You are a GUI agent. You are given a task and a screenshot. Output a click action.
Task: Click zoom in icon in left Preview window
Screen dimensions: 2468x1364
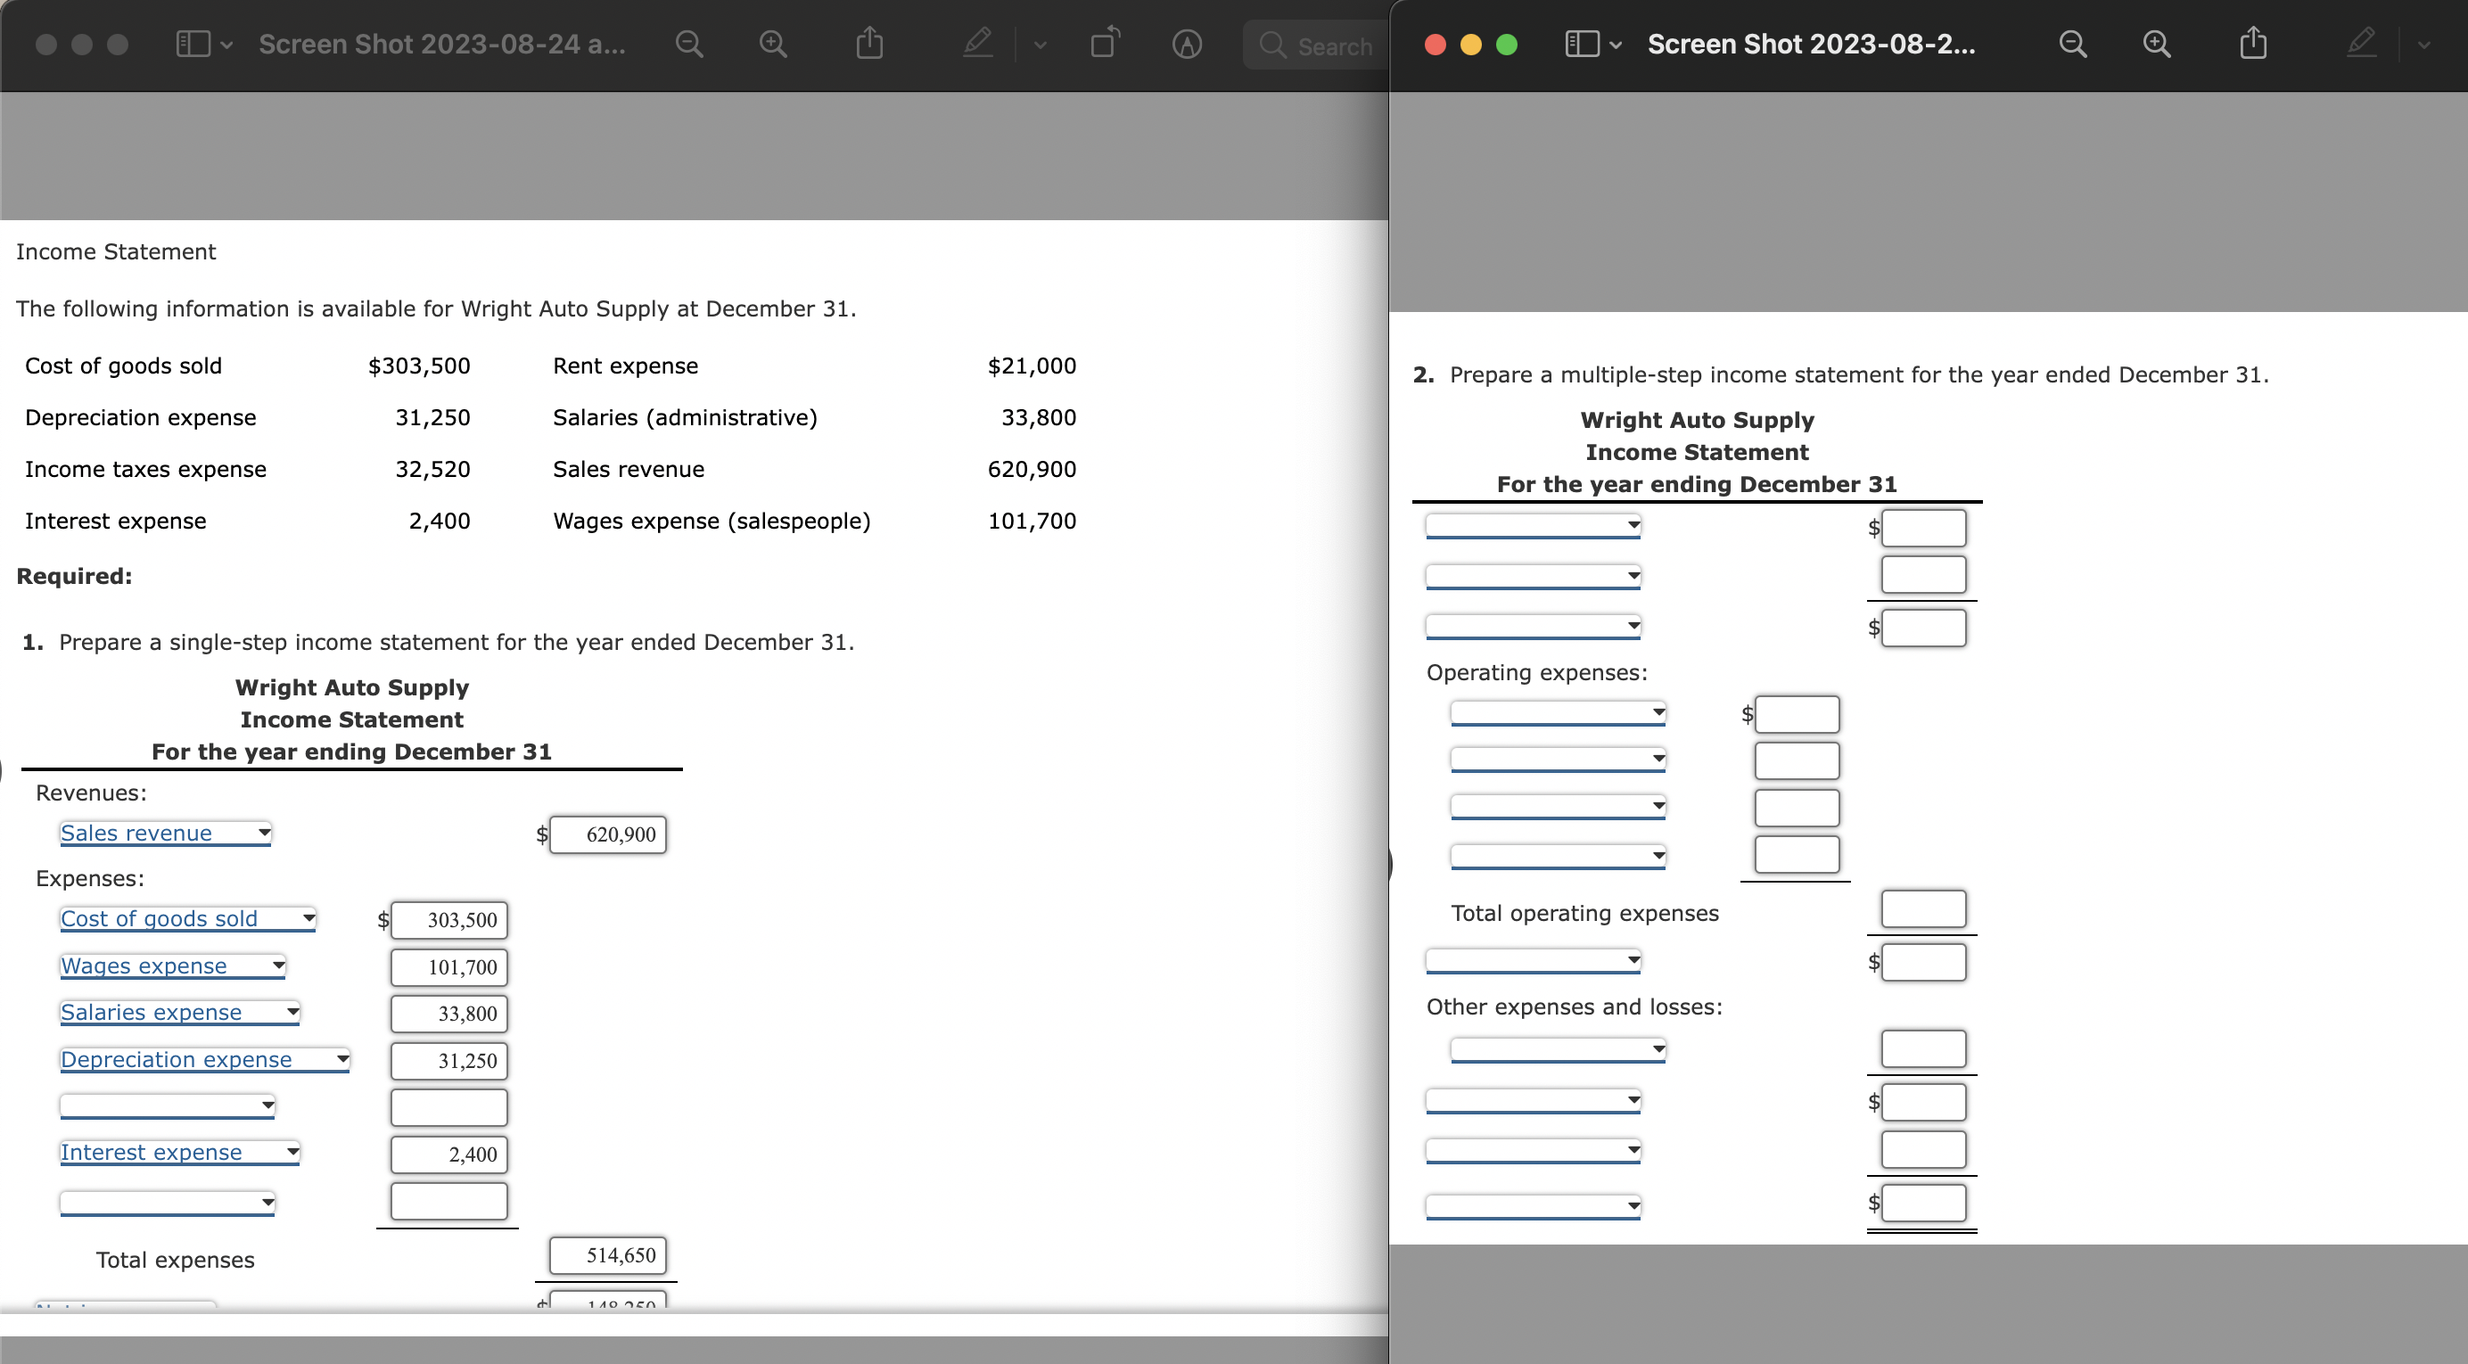[772, 44]
